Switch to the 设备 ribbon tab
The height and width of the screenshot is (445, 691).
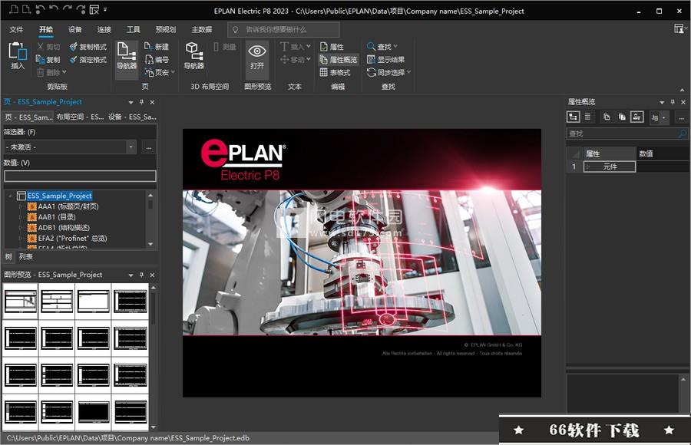pos(75,29)
